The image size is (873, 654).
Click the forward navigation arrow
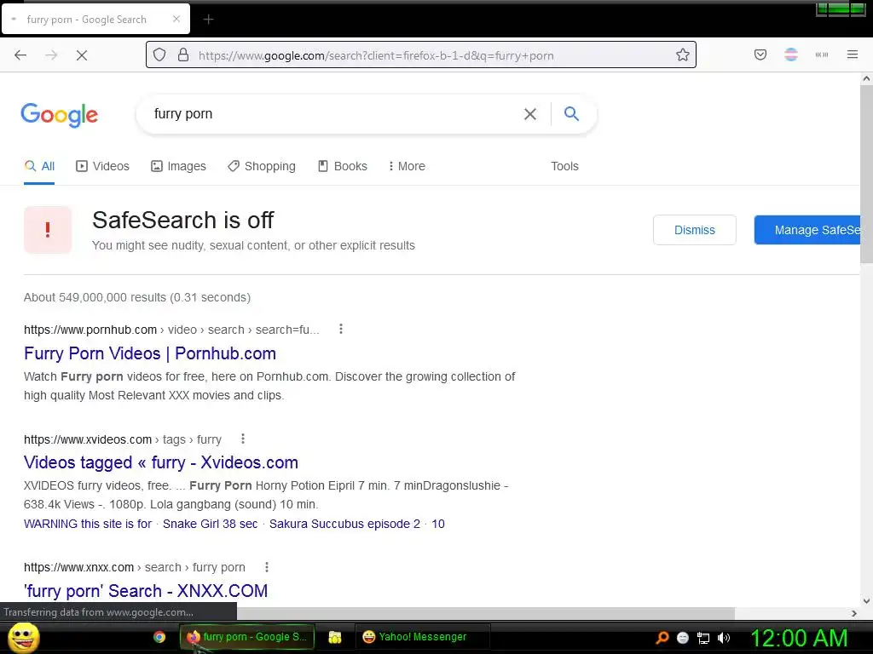coord(51,55)
